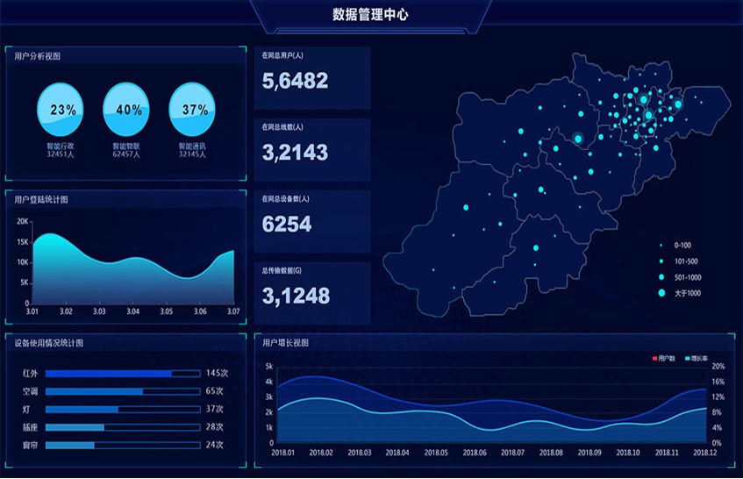Click the red 用户数 legend marker
Screen dimensions: 743x479
pos(654,358)
